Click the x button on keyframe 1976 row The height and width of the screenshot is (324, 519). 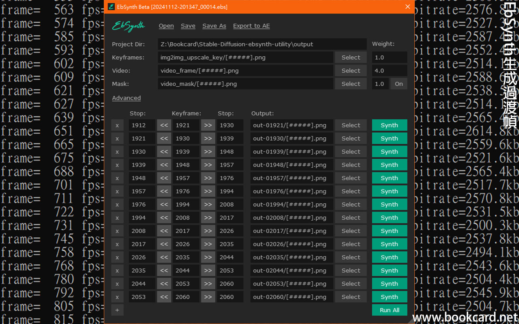[117, 191]
